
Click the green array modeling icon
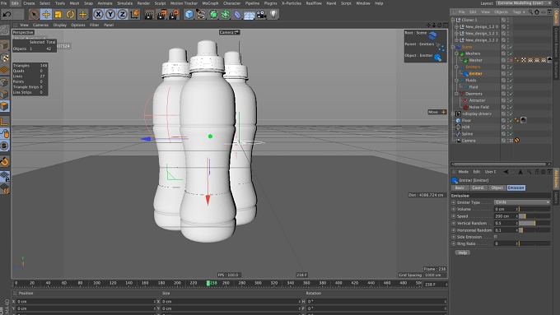pos(226,15)
